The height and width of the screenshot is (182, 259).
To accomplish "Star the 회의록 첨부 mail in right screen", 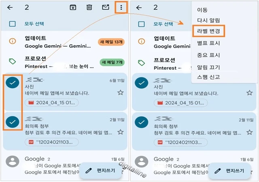I will (249, 132).
